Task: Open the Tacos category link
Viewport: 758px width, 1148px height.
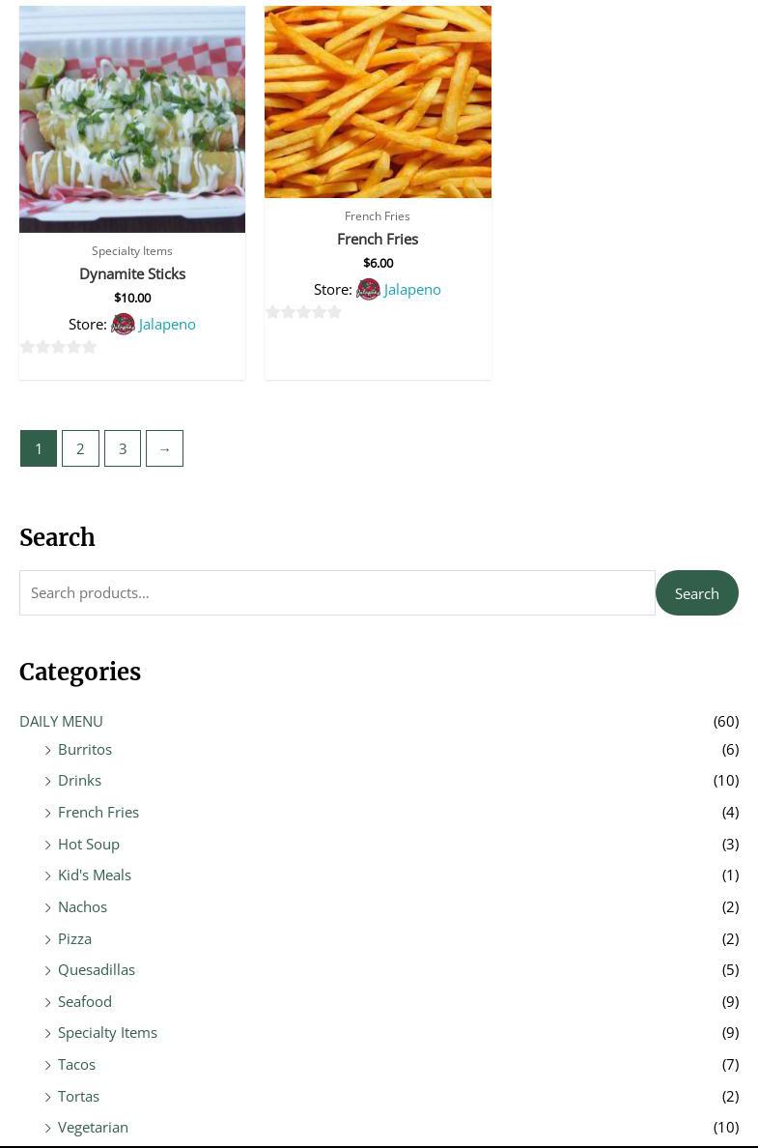Action: [76, 1064]
